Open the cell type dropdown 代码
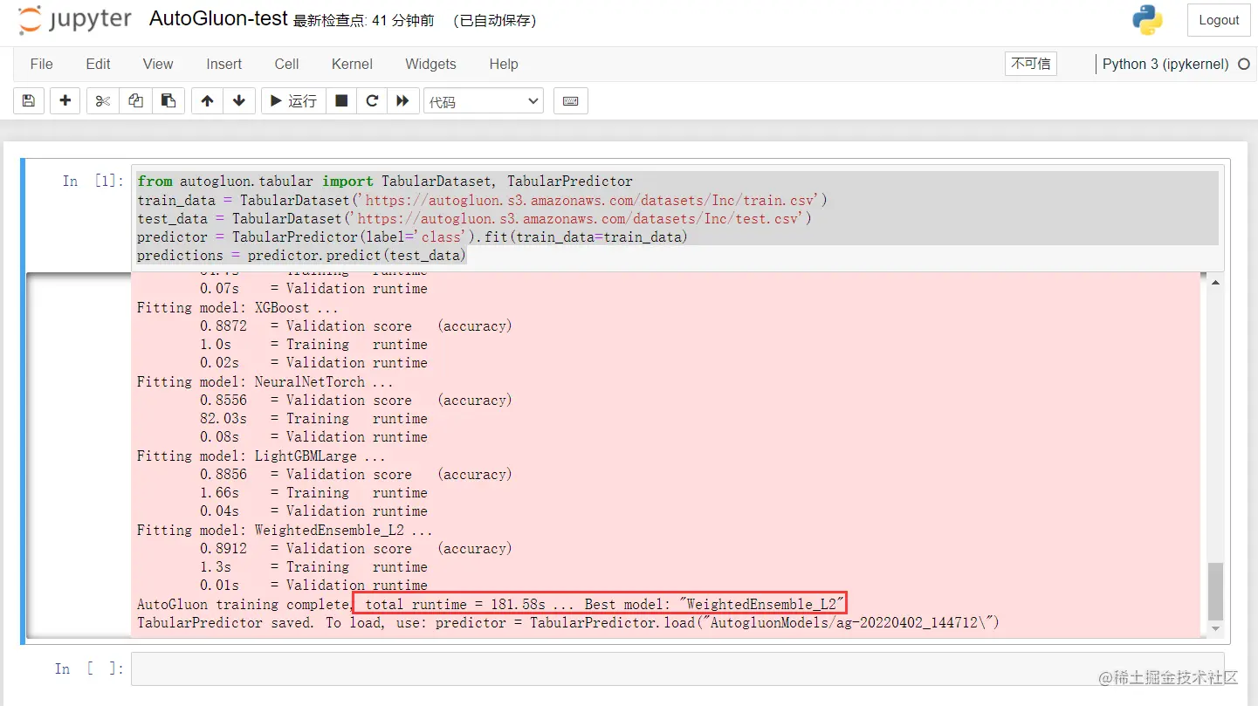 (484, 102)
